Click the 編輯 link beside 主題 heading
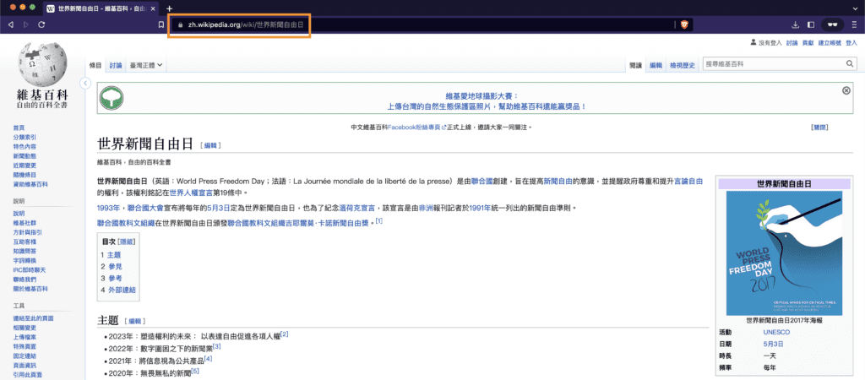This screenshot has height=380, width=865. [x=135, y=321]
